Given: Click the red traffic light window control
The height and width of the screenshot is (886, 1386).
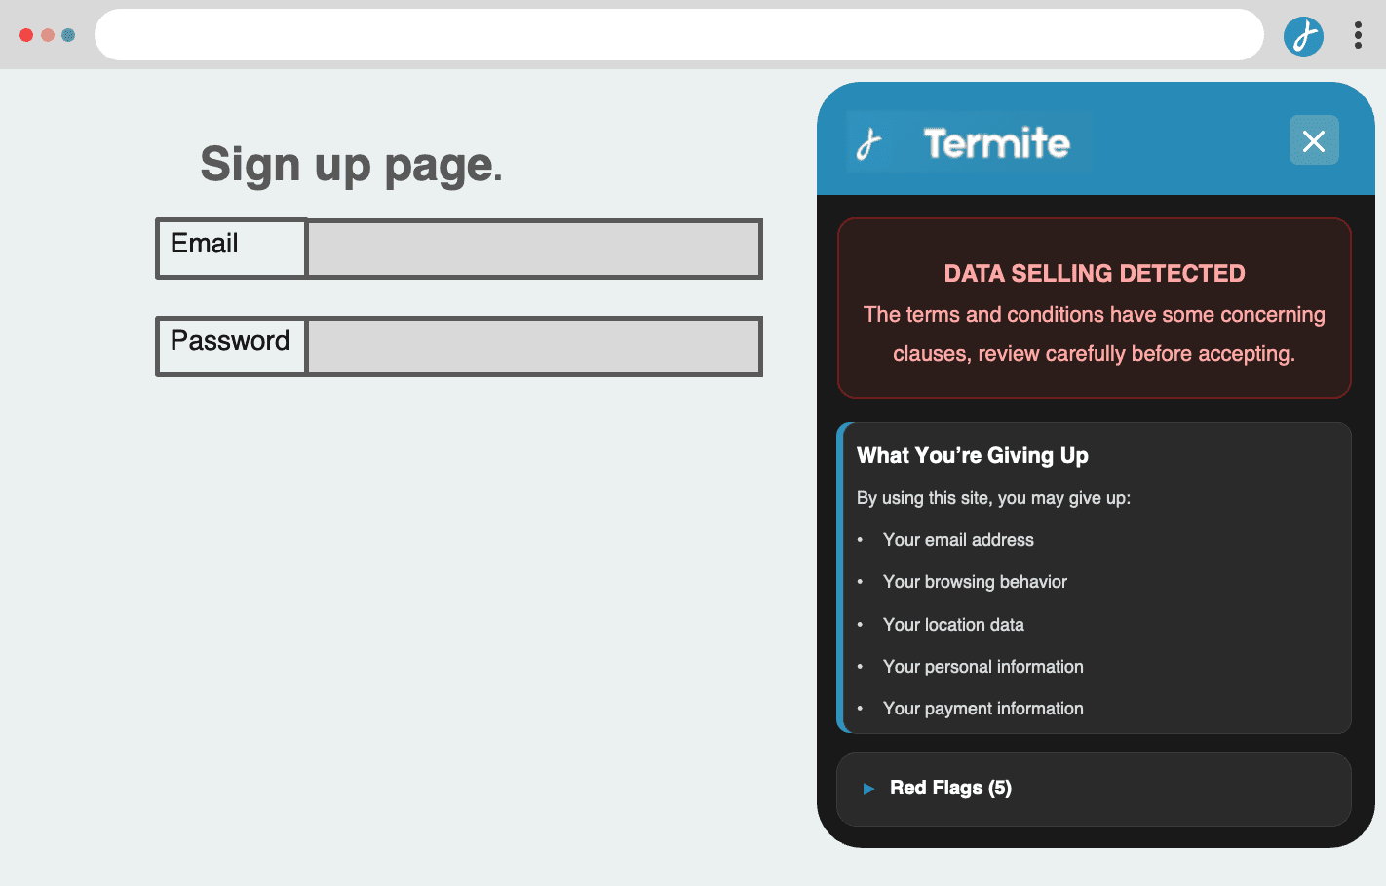Looking at the screenshot, I should pos(26,34).
